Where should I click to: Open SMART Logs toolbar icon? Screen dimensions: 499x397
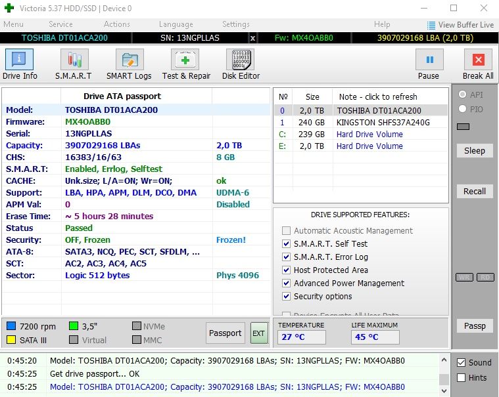tap(130, 60)
